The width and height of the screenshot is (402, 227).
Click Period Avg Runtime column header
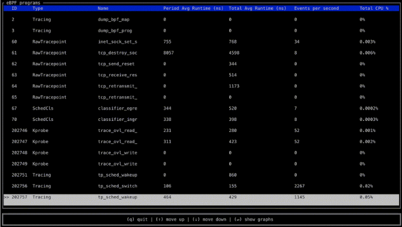194,8
